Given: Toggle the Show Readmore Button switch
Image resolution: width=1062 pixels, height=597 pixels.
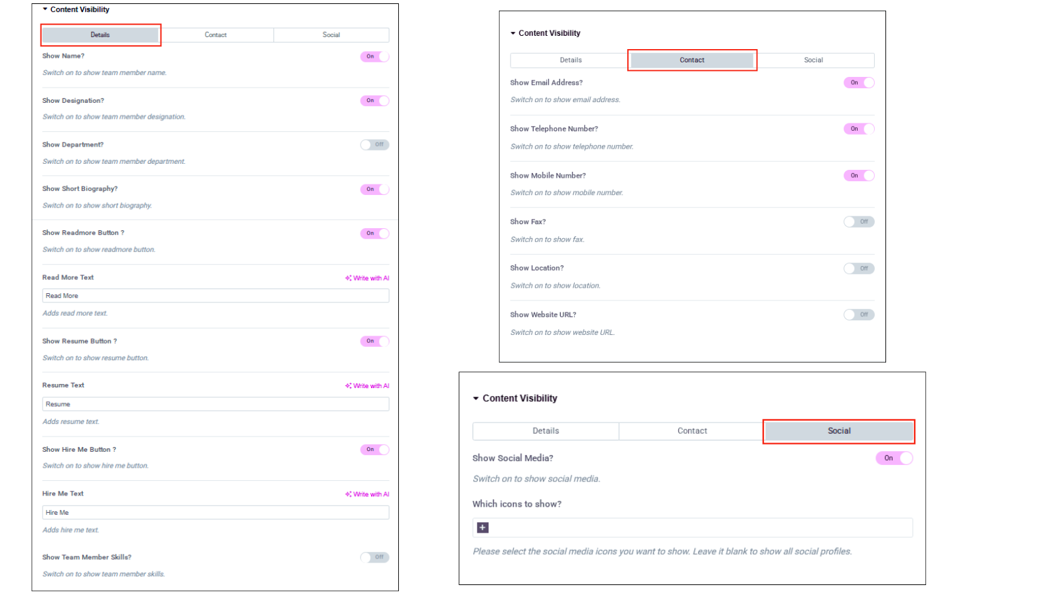Looking at the screenshot, I should tap(375, 233).
